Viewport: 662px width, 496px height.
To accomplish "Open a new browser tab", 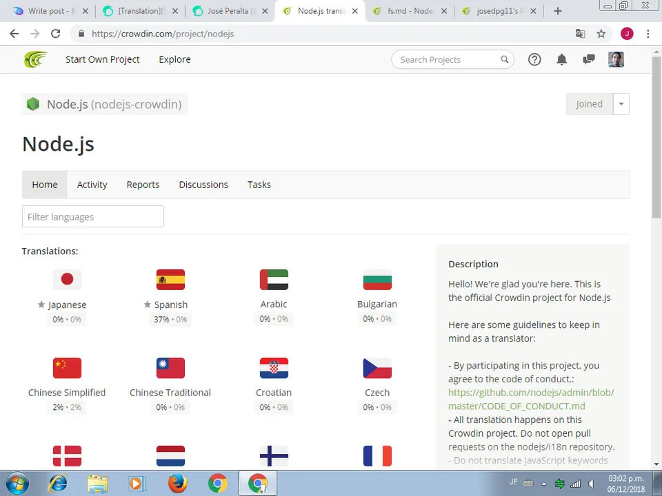I will tap(558, 12).
